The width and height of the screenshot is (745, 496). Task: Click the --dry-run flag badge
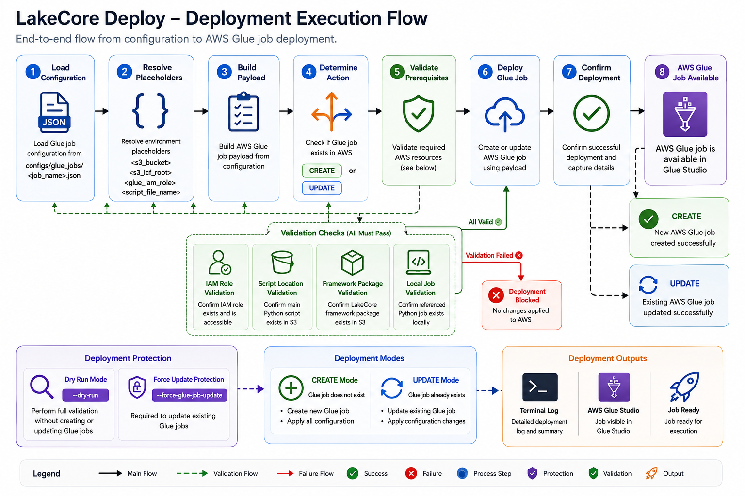coord(85,395)
